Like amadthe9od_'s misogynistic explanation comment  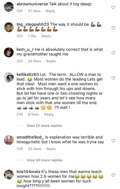coord(113,141)
